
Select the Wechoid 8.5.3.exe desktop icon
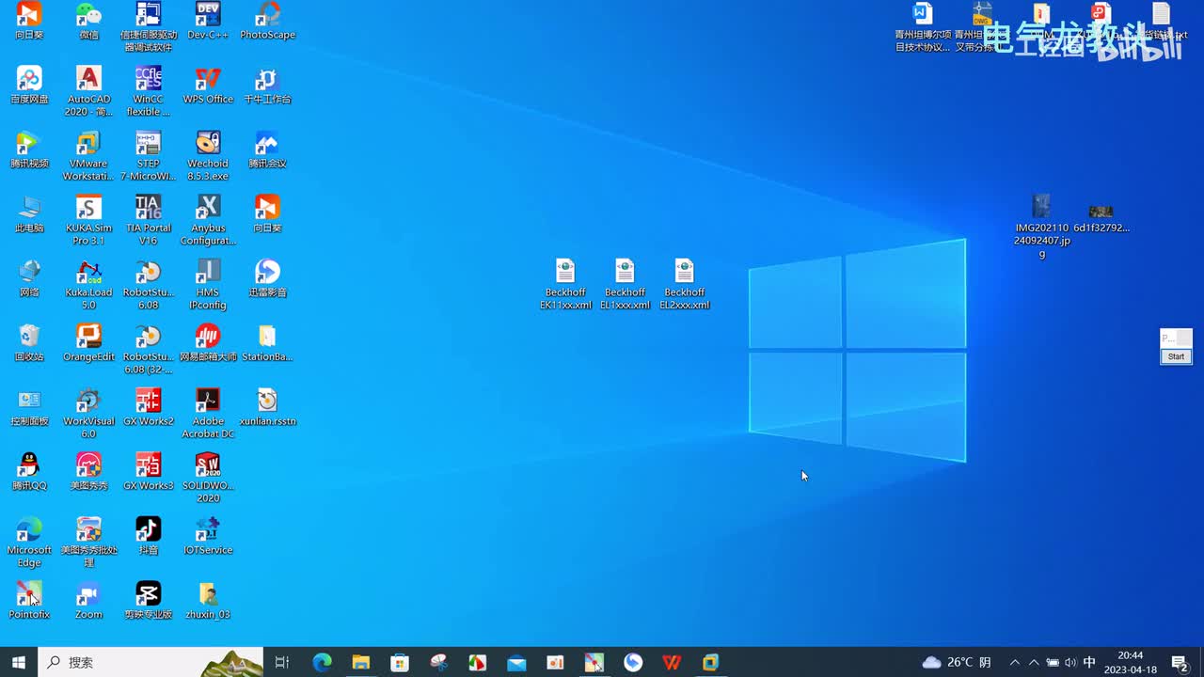tap(208, 156)
